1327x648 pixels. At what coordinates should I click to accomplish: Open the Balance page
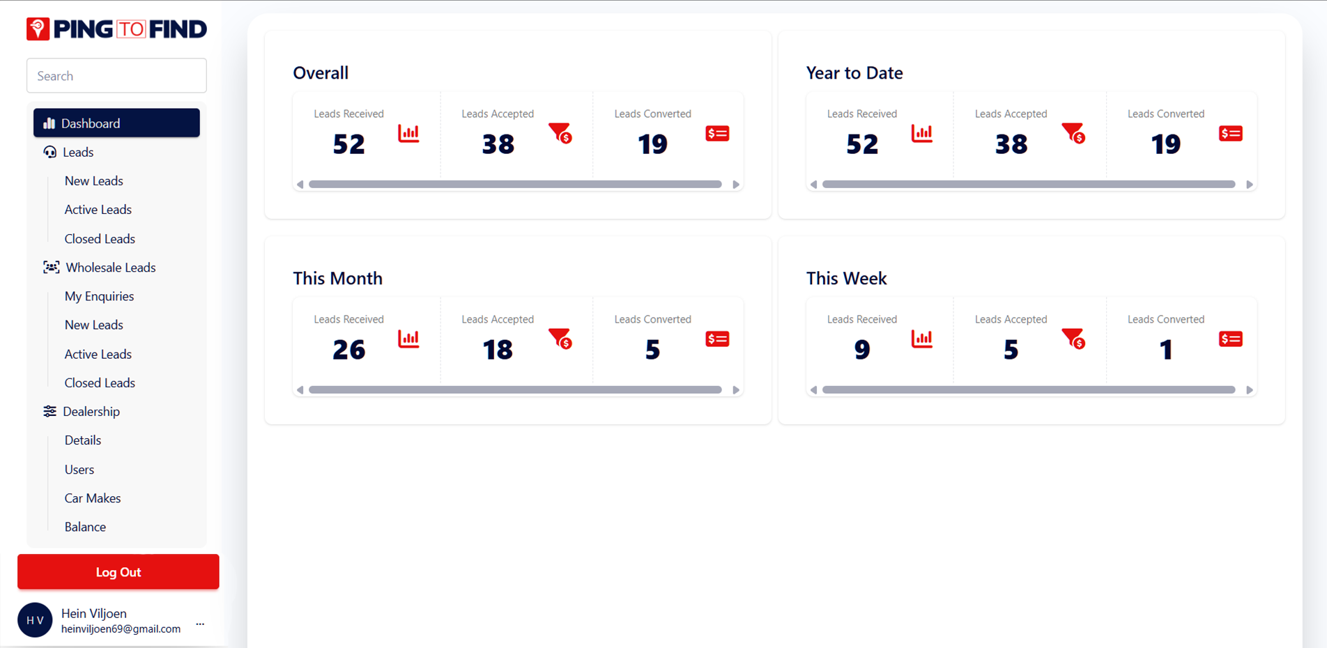click(85, 527)
